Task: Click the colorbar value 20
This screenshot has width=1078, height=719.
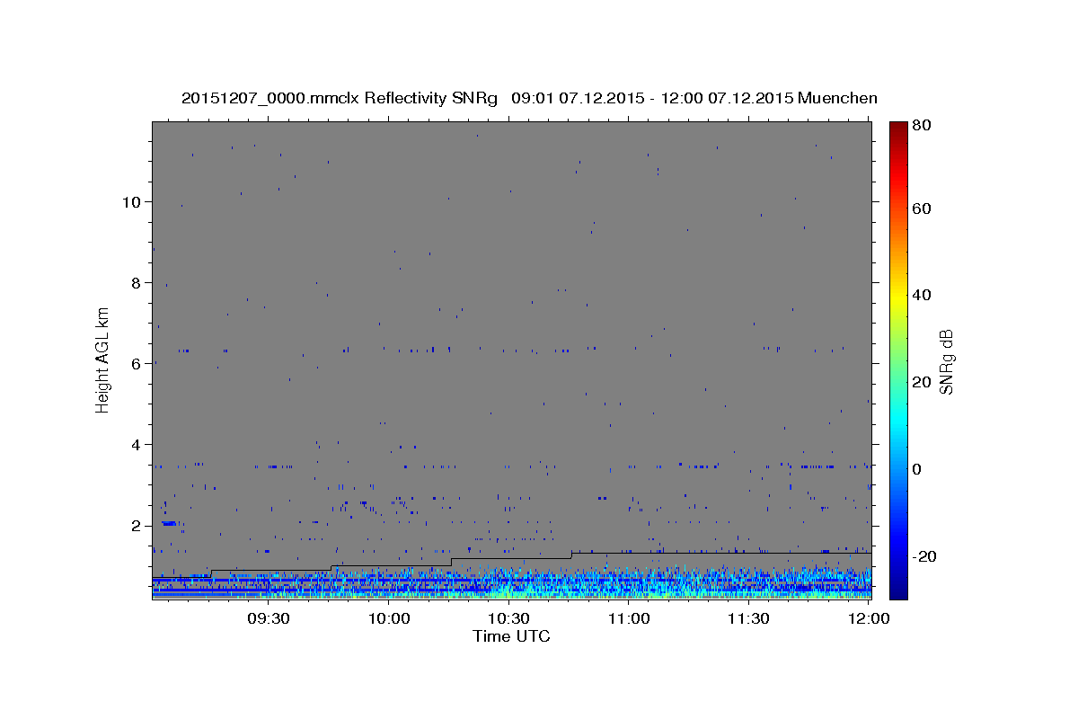Action: (x=921, y=382)
